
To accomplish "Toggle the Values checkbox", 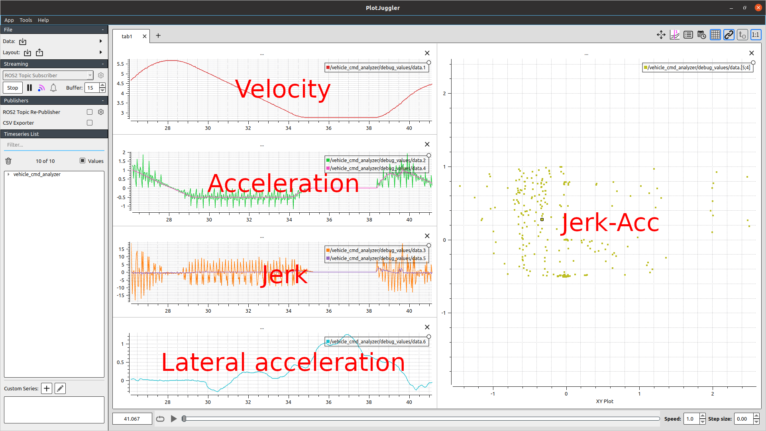I will 82,161.
